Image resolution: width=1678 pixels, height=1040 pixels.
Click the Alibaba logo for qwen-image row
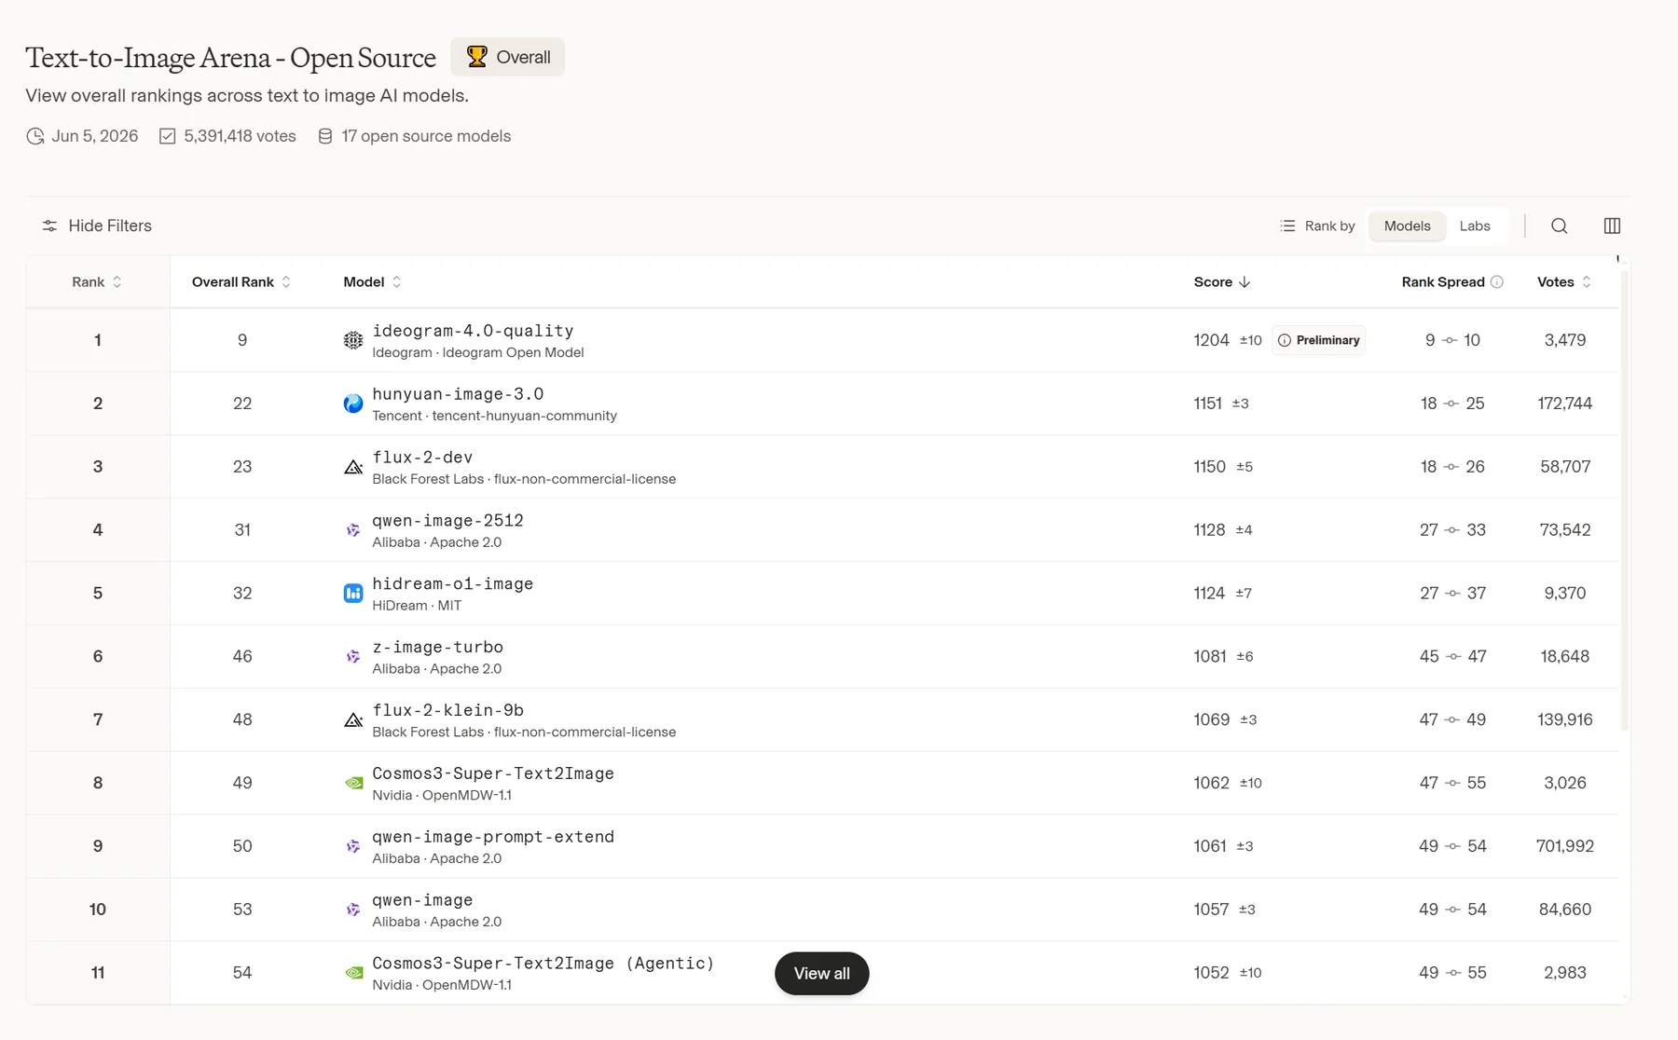pos(353,910)
